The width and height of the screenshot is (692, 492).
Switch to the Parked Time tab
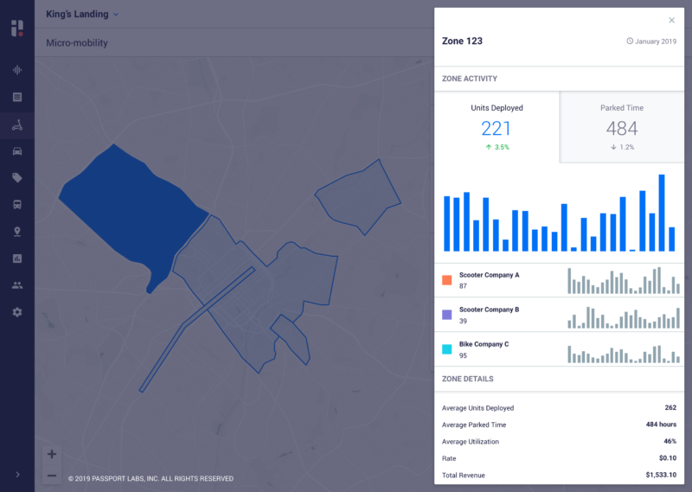[621, 126]
